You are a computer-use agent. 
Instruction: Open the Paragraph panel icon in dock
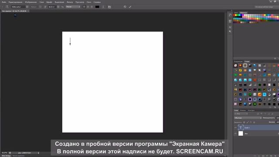click(x=230, y=31)
